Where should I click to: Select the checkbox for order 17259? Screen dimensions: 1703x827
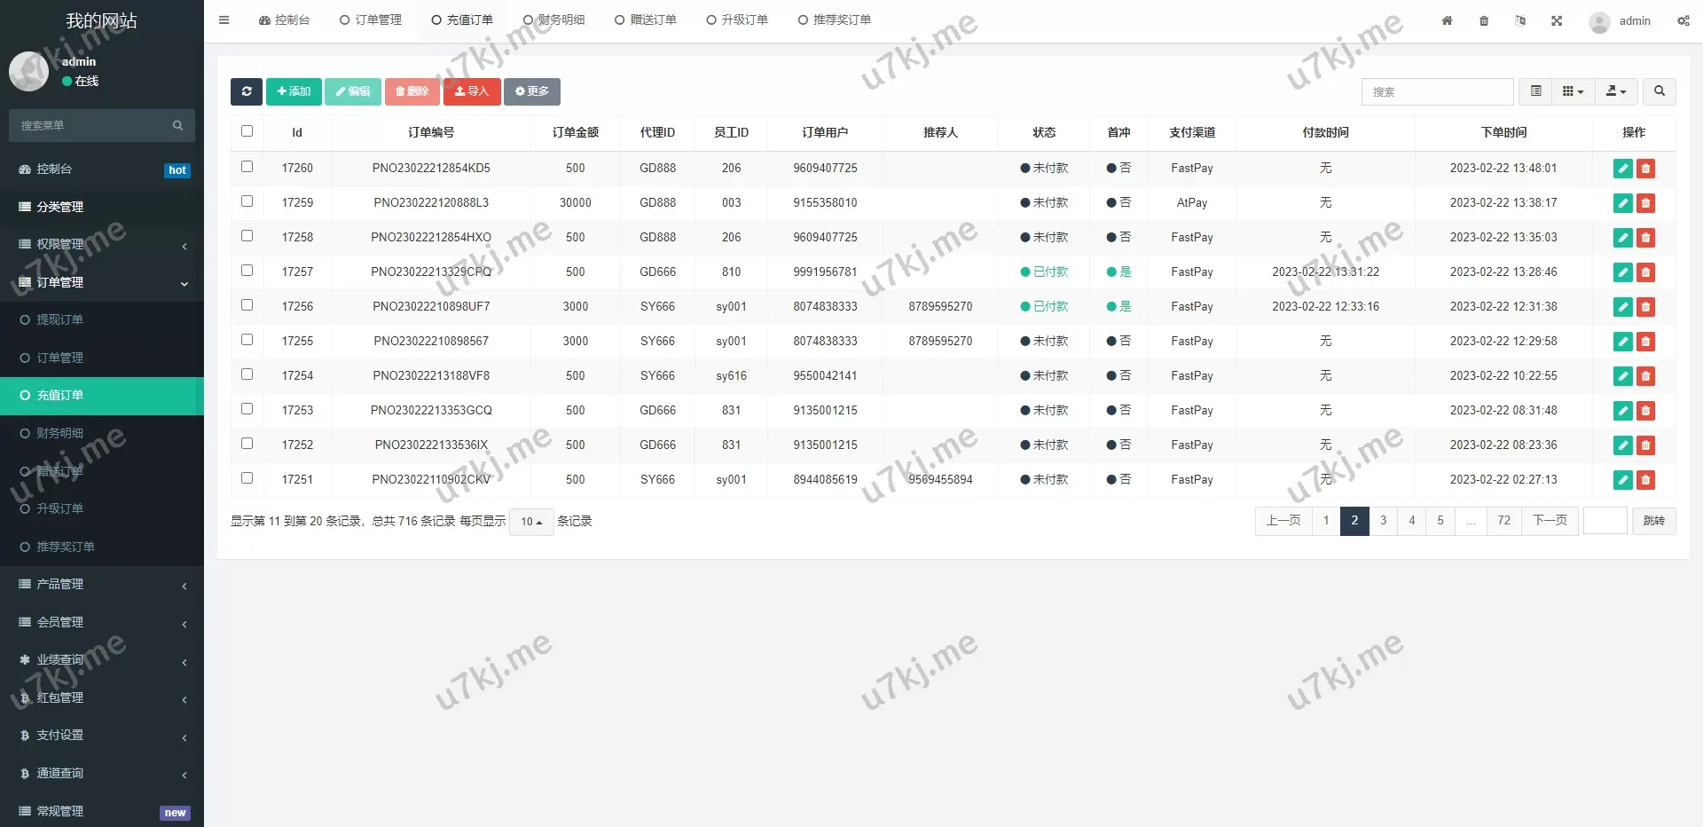click(247, 201)
